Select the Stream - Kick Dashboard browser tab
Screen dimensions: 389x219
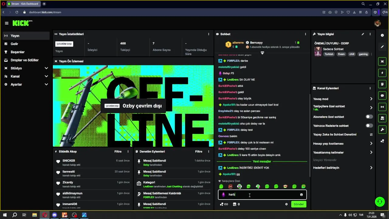tap(24, 4)
